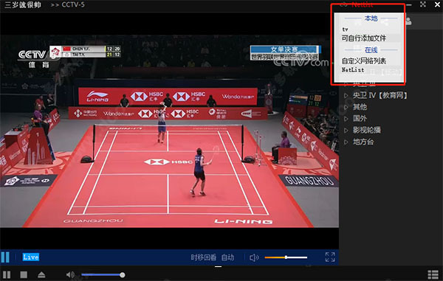The image size is (443, 281).
Task: Adjust the orange overlay volume slider
Action: [286, 257]
